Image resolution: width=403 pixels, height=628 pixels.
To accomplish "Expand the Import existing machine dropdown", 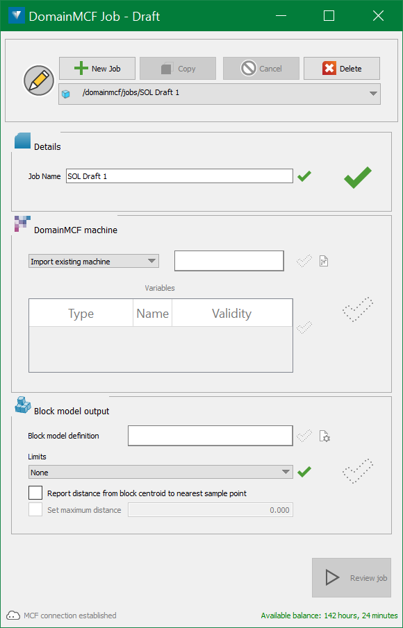I will tap(94, 262).
